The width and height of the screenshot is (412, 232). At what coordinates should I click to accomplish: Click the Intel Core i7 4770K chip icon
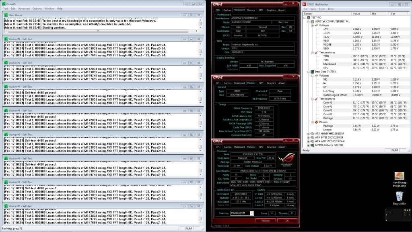(312, 72)
